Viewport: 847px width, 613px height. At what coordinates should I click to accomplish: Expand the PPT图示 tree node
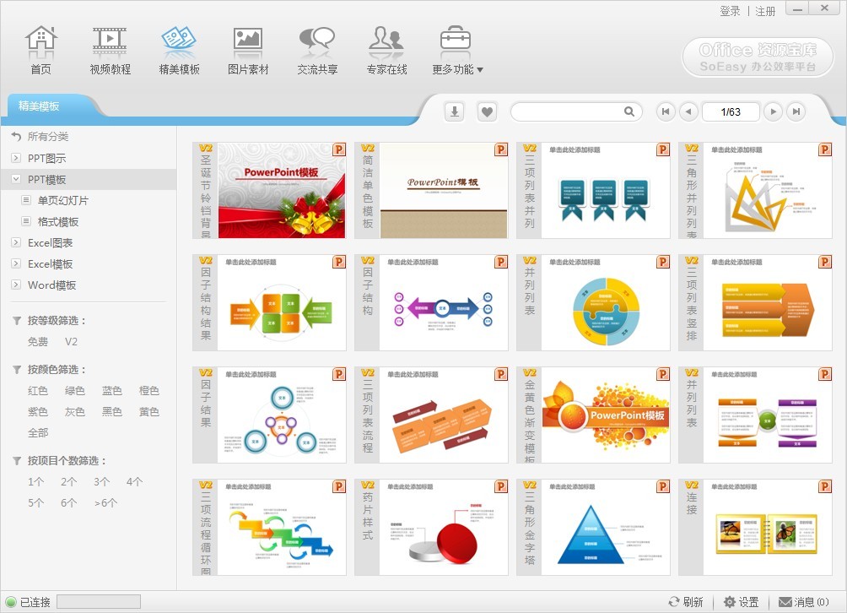pyautogui.click(x=16, y=158)
